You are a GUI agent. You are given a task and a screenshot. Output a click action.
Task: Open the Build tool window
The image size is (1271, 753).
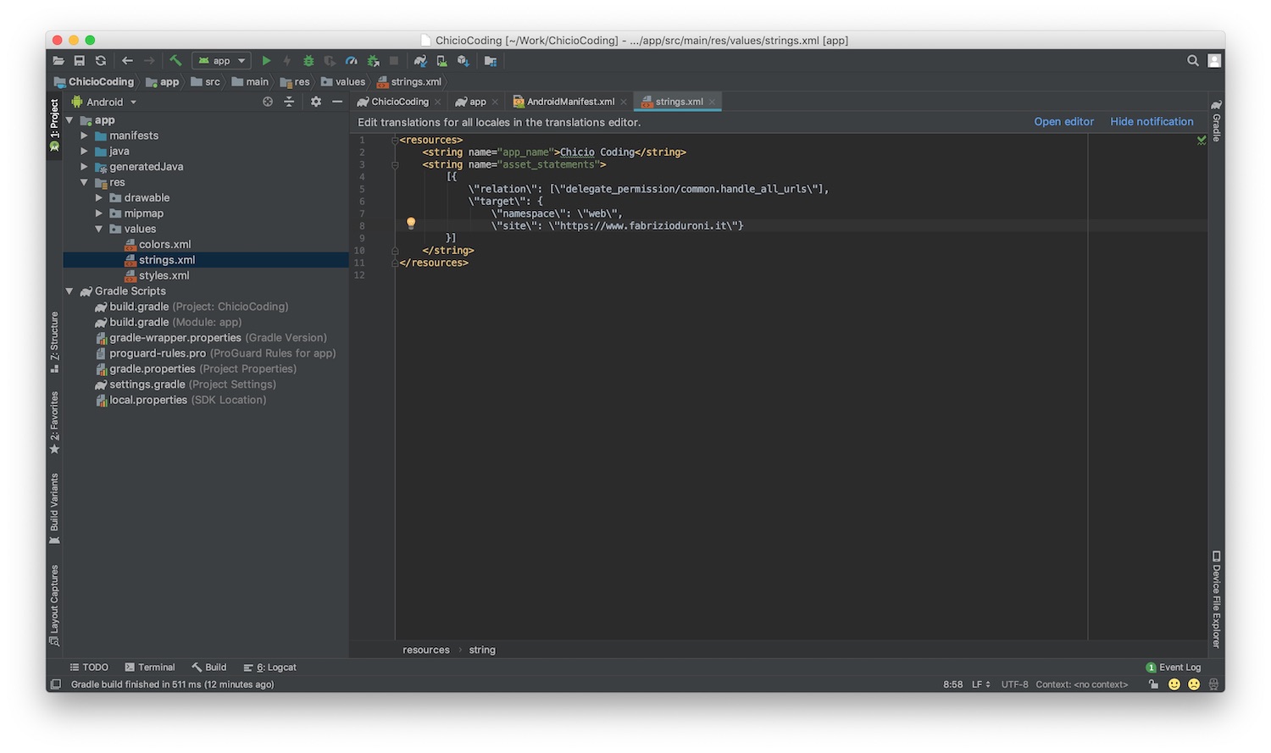tap(209, 667)
